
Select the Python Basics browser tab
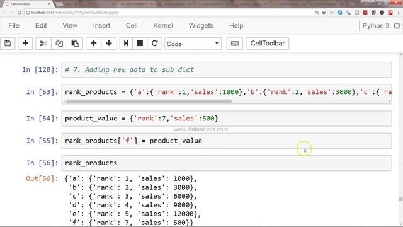click(27, 4)
